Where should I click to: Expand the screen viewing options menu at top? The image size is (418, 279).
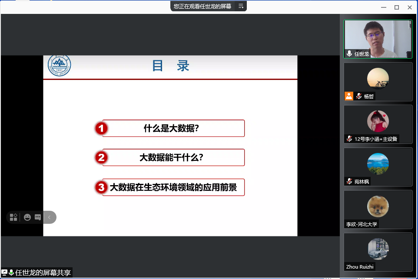[x=241, y=6]
